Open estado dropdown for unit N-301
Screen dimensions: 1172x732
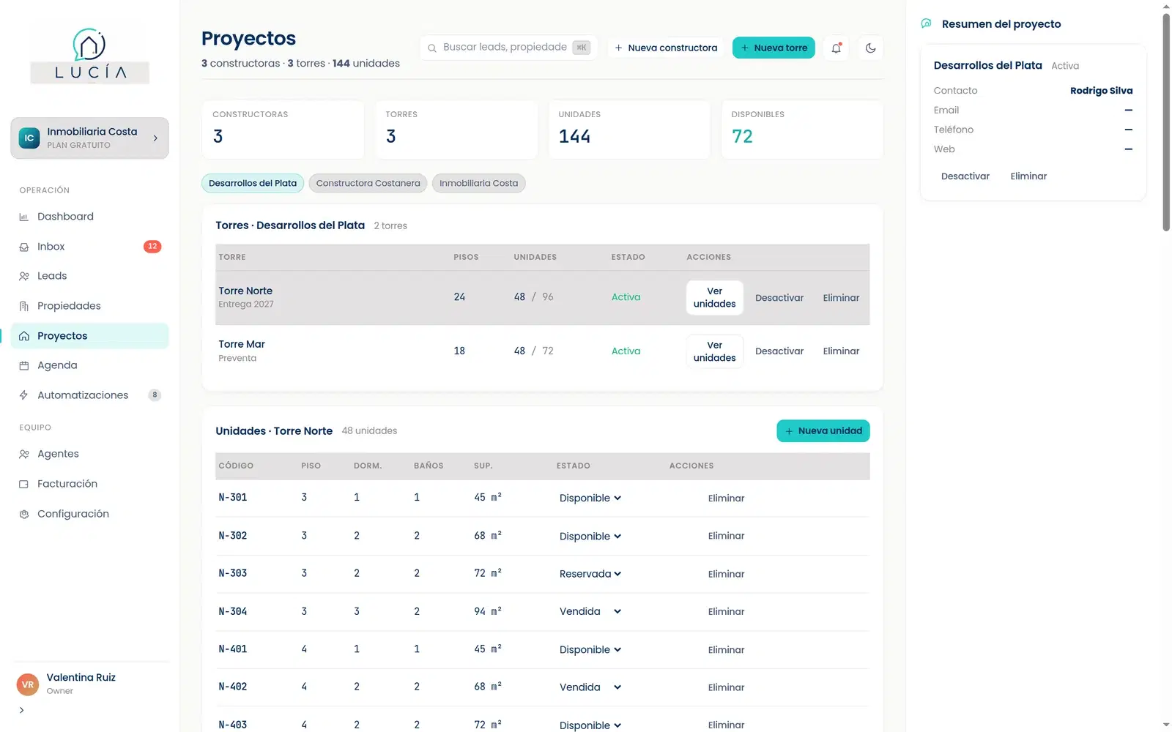point(590,498)
